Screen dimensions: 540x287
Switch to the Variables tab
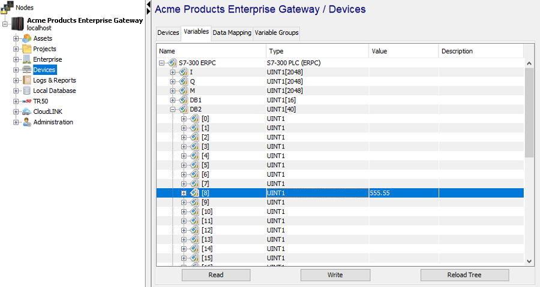(x=196, y=32)
